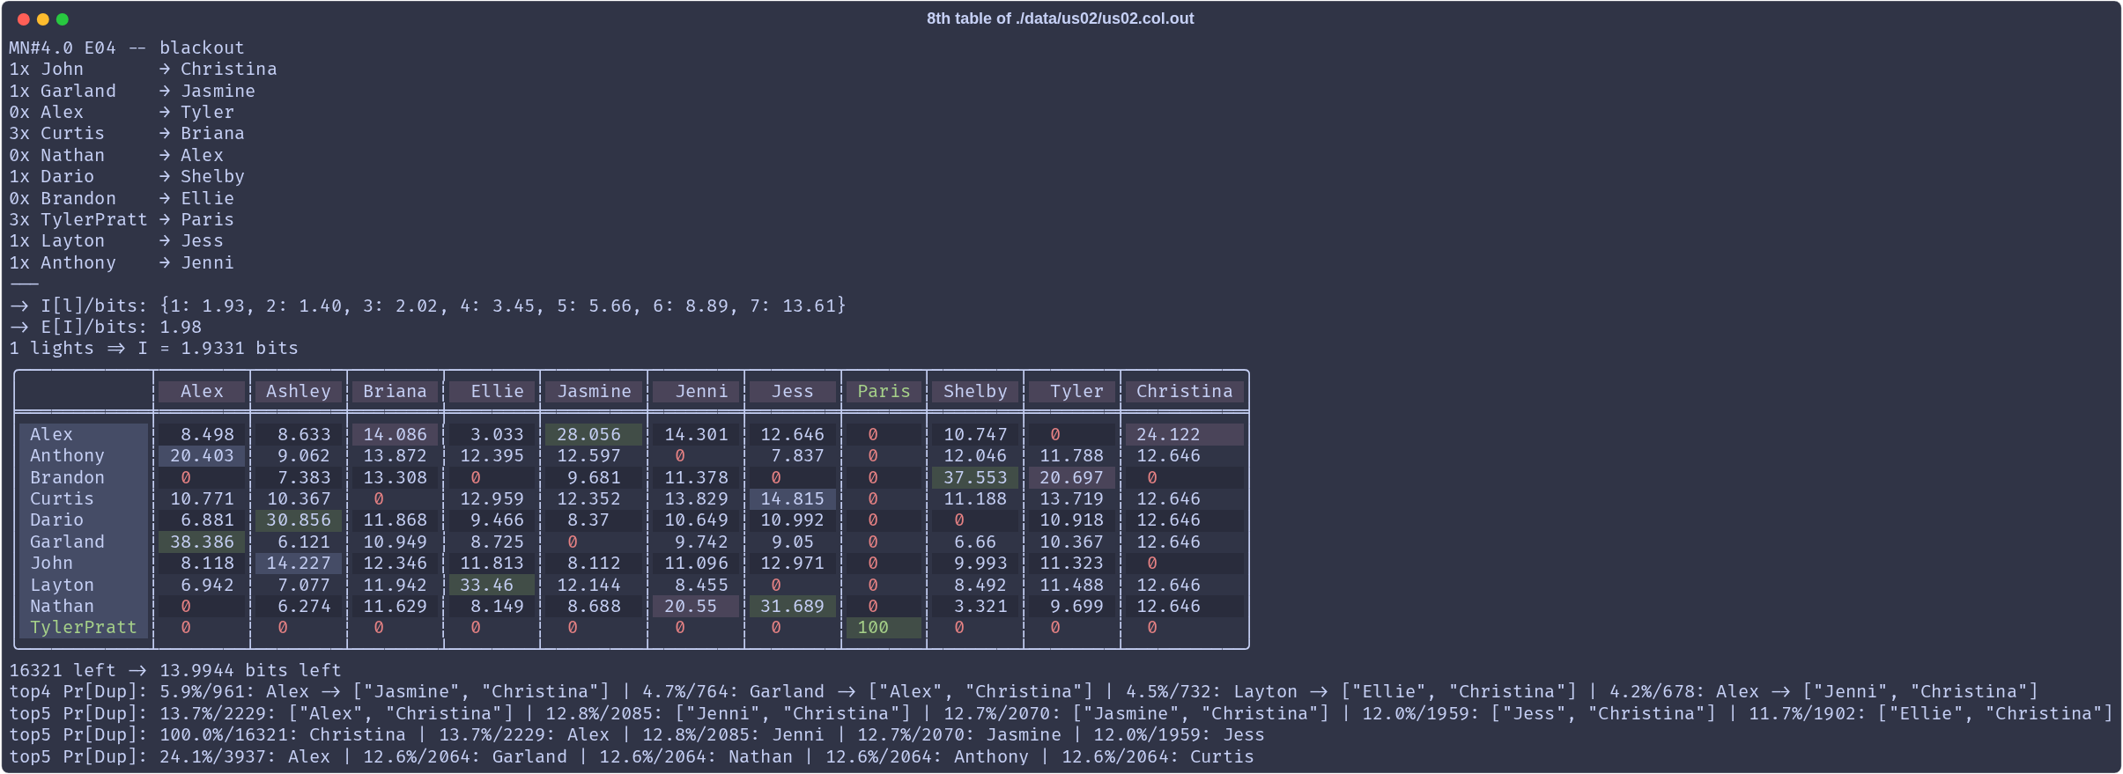Click the highlighted cell '28.056'
2123x774 pixels.
click(x=594, y=434)
